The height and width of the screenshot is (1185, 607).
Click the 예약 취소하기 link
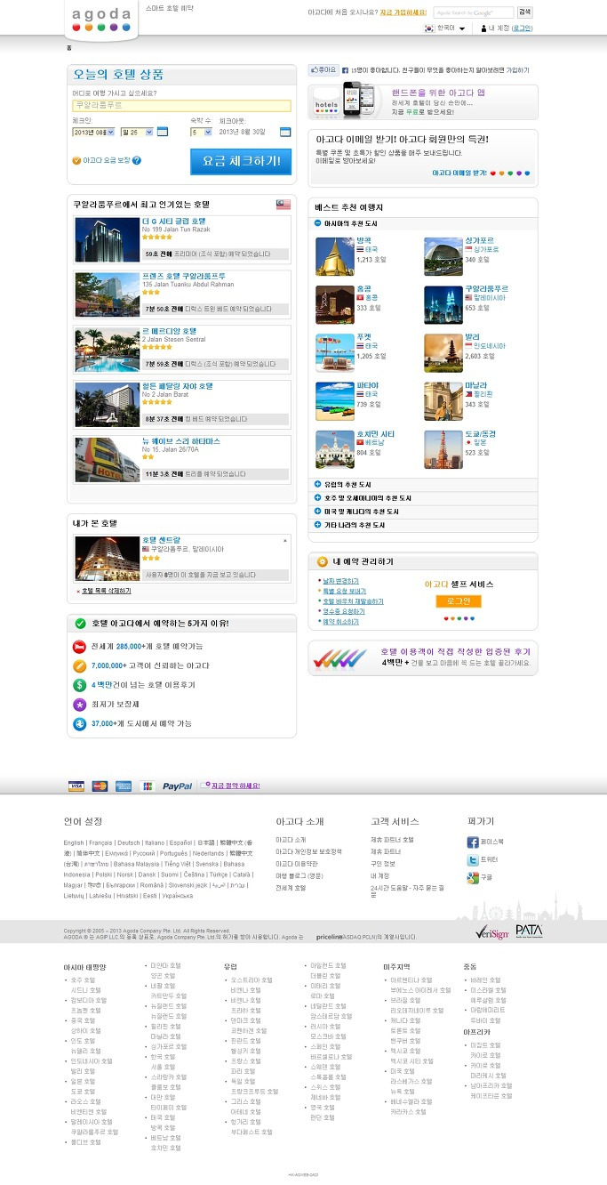coord(340,622)
